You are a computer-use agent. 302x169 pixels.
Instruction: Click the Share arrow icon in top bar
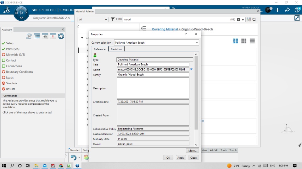pyautogui.click(x=287, y=10)
